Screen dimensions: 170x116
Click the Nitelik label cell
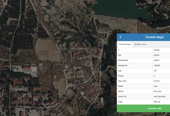coord(135,86)
